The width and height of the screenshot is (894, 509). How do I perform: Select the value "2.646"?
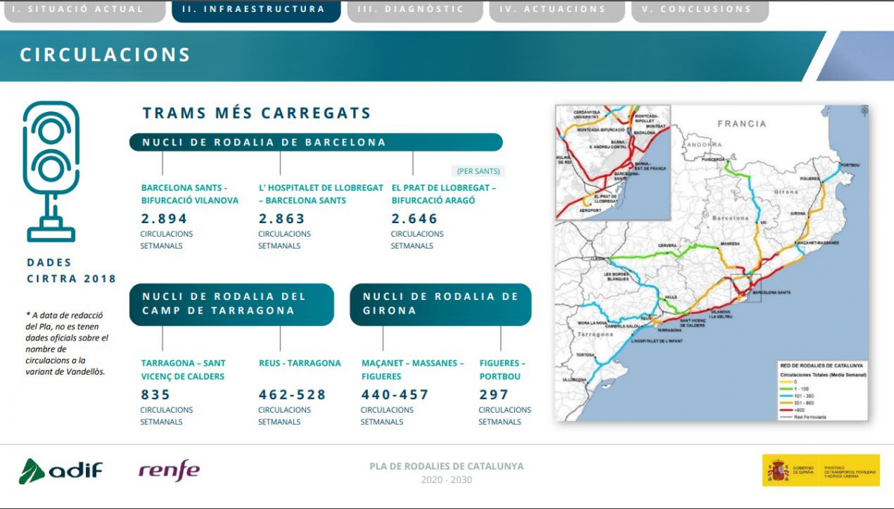(x=414, y=219)
